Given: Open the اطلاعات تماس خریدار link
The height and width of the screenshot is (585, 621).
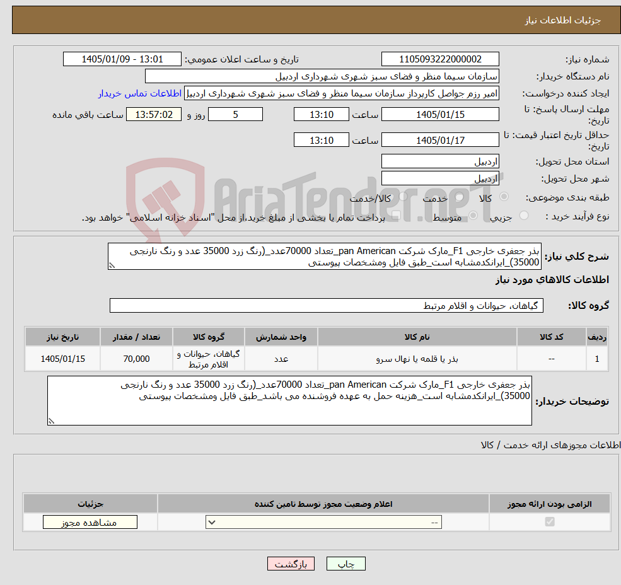Looking at the screenshot, I should (x=140, y=93).
